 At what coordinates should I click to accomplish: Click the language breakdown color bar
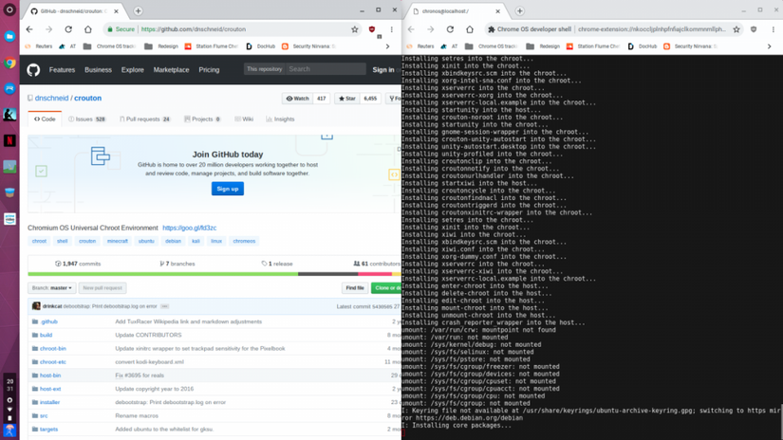pyautogui.click(x=214, y=274)
